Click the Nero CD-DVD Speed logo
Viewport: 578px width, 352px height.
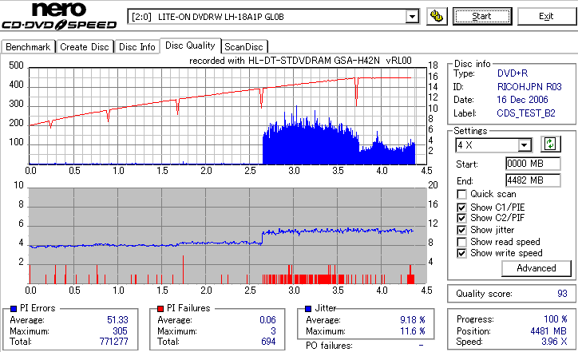(x=59, y=16)
